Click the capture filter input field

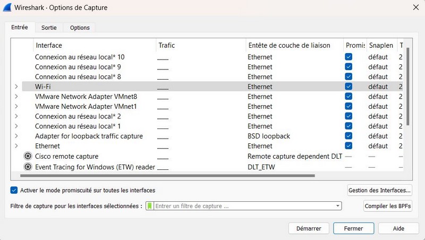click(244, 206)
